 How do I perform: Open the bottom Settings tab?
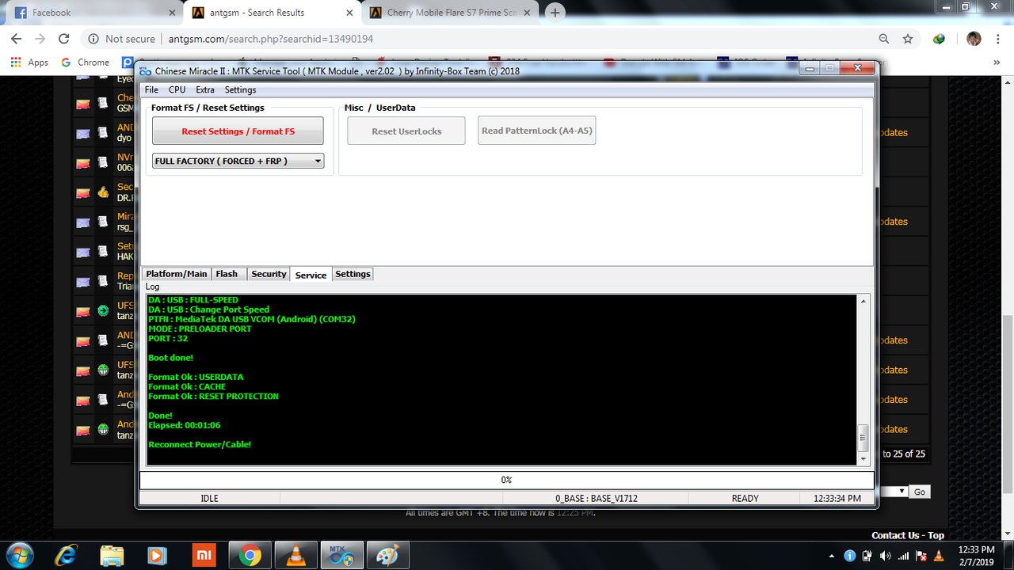click(353, 274)
